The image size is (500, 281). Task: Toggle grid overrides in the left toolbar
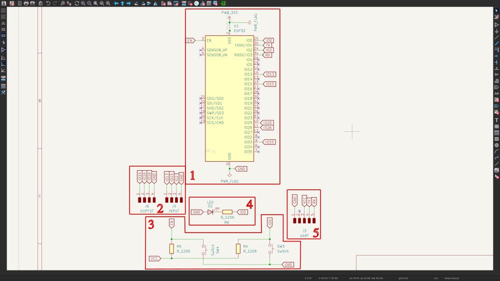[3, 16]
